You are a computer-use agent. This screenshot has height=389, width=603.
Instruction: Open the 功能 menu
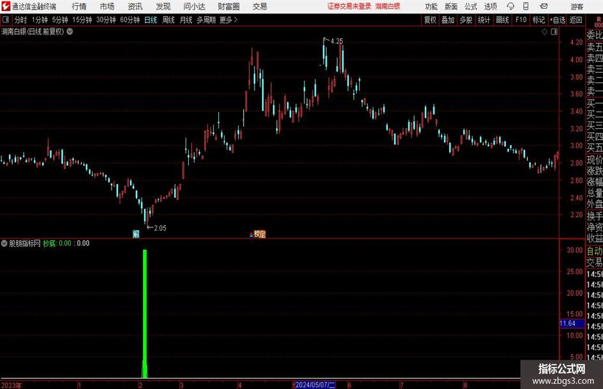coord(431,6)
